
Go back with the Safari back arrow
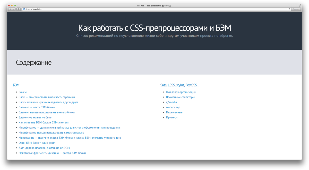tap(10, 9)
